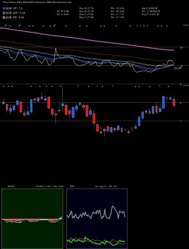
Task: Click the 'Avg V: 0.305 M' value
Action: click(x=150, y=8)
